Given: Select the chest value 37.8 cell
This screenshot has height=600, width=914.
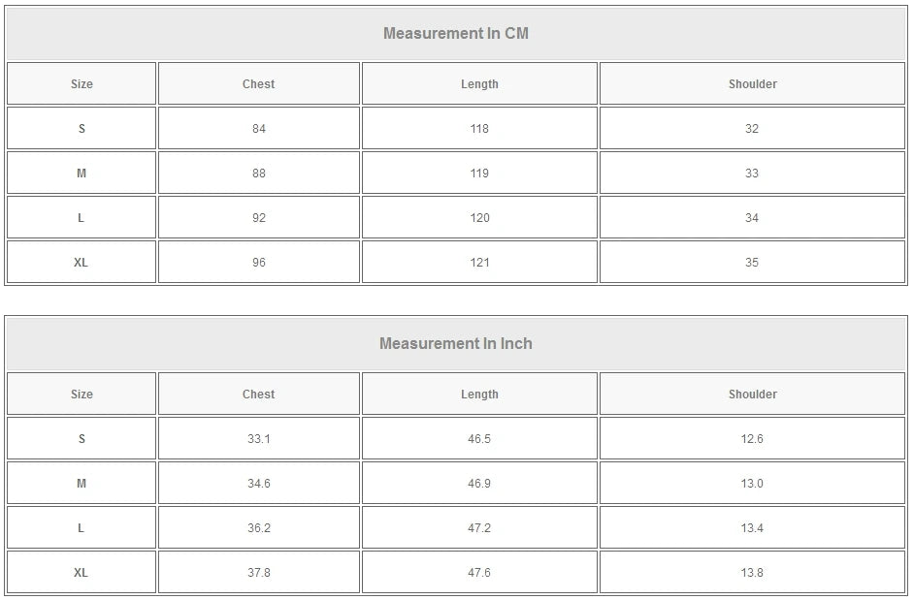Looking at the screenshot, I should (258, 573).
